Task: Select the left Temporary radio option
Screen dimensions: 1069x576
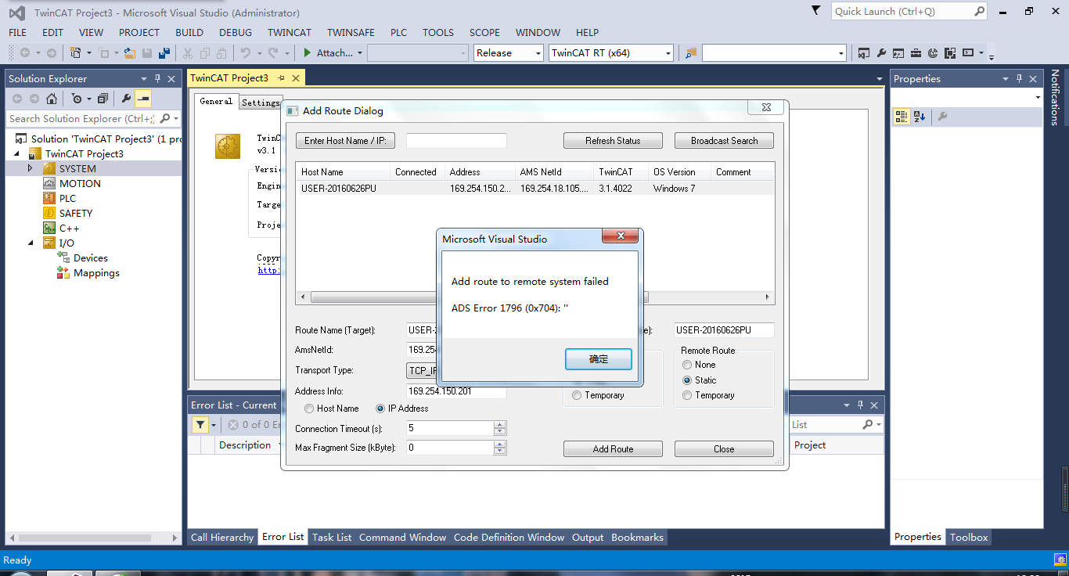Action: pyautogui.click(x=577, y=395)
